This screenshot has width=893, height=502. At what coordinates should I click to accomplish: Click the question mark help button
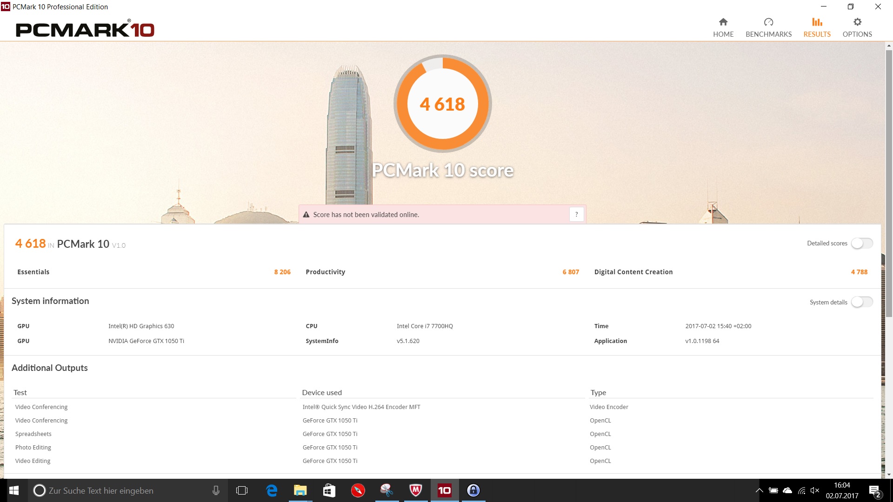(576, 214)
